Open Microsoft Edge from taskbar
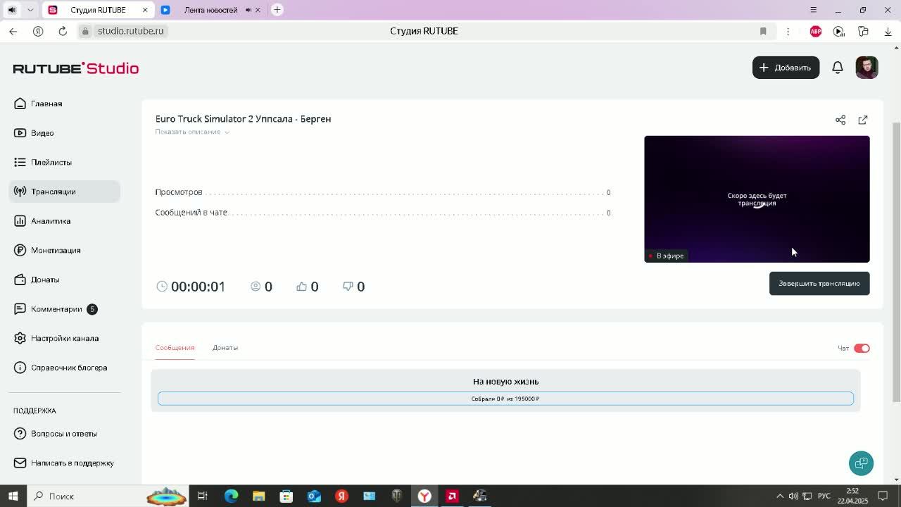The height and width of the screenshot is (507, 901). click(231, 496)
